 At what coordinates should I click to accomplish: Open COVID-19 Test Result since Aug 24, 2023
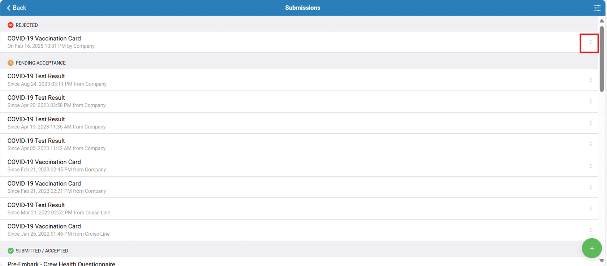pos(299,80)
